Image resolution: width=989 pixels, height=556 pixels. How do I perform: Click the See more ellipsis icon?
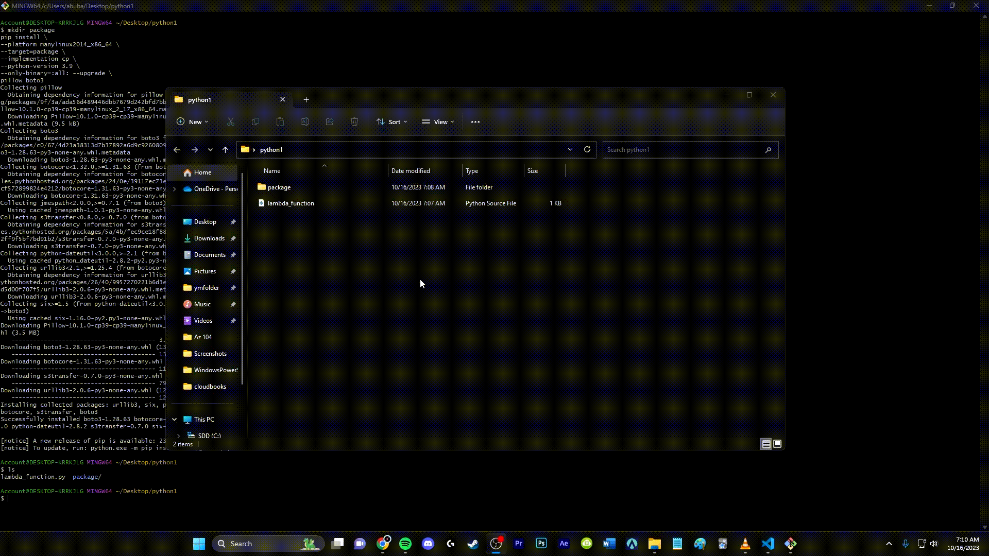click(x=475, y=122)
